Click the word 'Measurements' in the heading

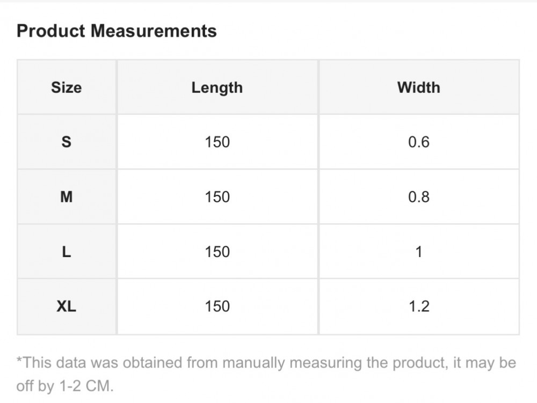pos(154,31)
